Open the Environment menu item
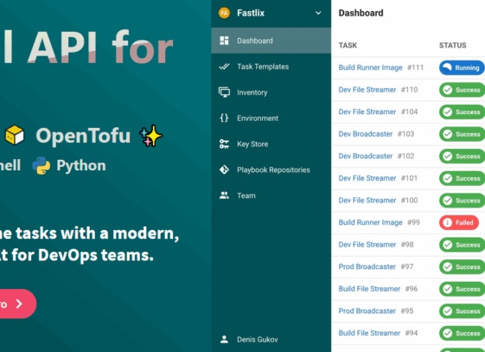485x352 pixels. 271,118
